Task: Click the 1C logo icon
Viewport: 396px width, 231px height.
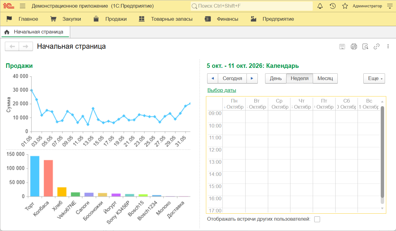Action: click(9, 6)
